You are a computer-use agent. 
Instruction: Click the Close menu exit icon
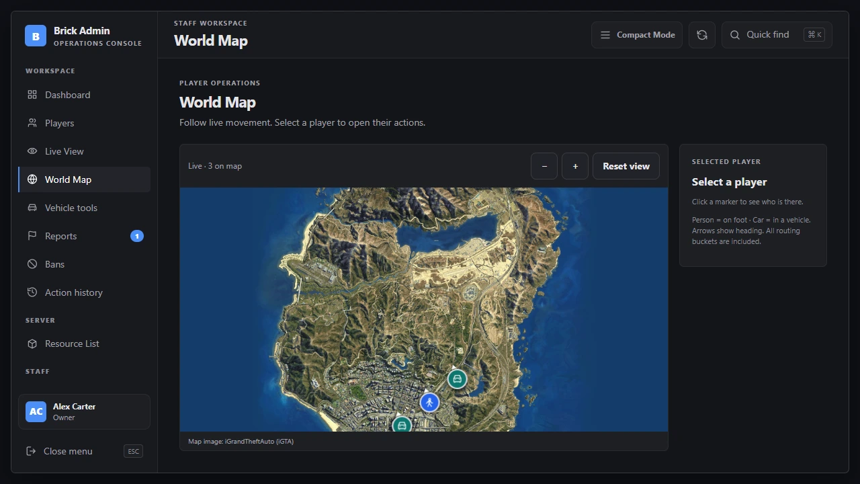pos(31,451)
